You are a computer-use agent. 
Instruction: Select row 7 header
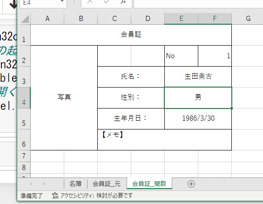[24, 156]
